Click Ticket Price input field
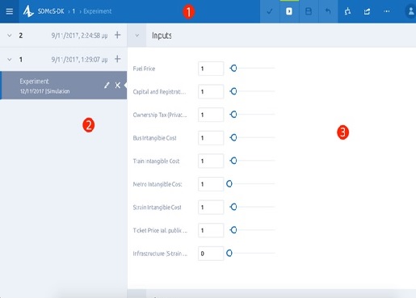Screen dimensions: 416x298 tap(211, 230)
